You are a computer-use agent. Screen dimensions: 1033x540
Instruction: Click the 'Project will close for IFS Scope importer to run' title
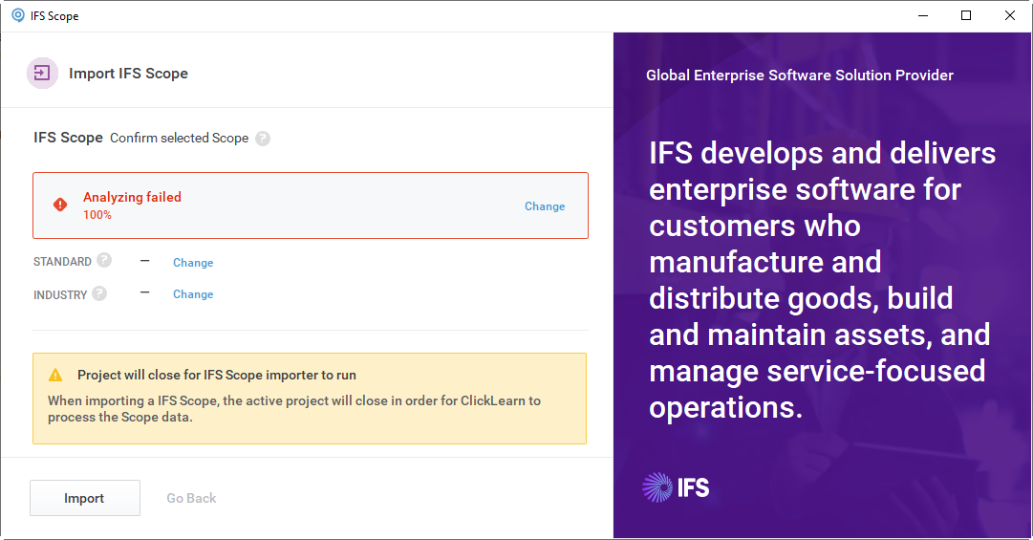tap(217, 375)
